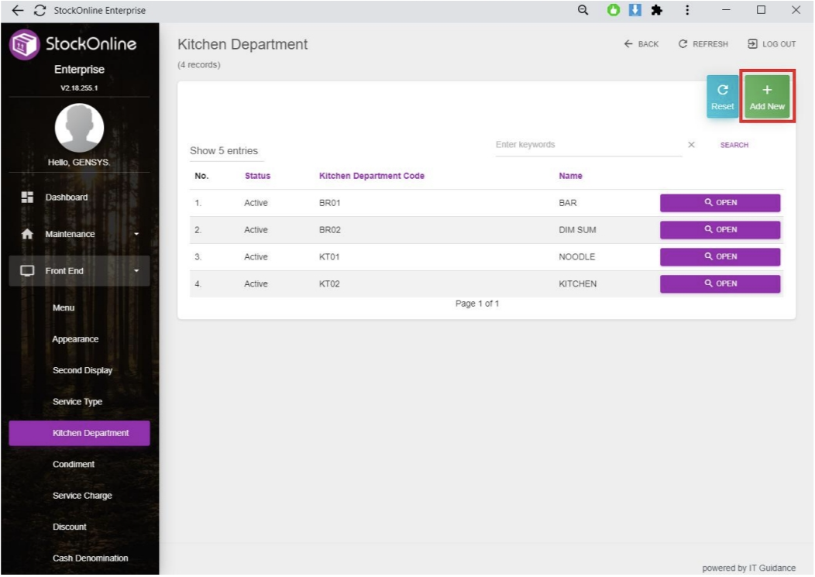Click the magnifier zoom icon in title bar
The height and width of the screenshot is (577, 815).
click(x=583, y=11)
